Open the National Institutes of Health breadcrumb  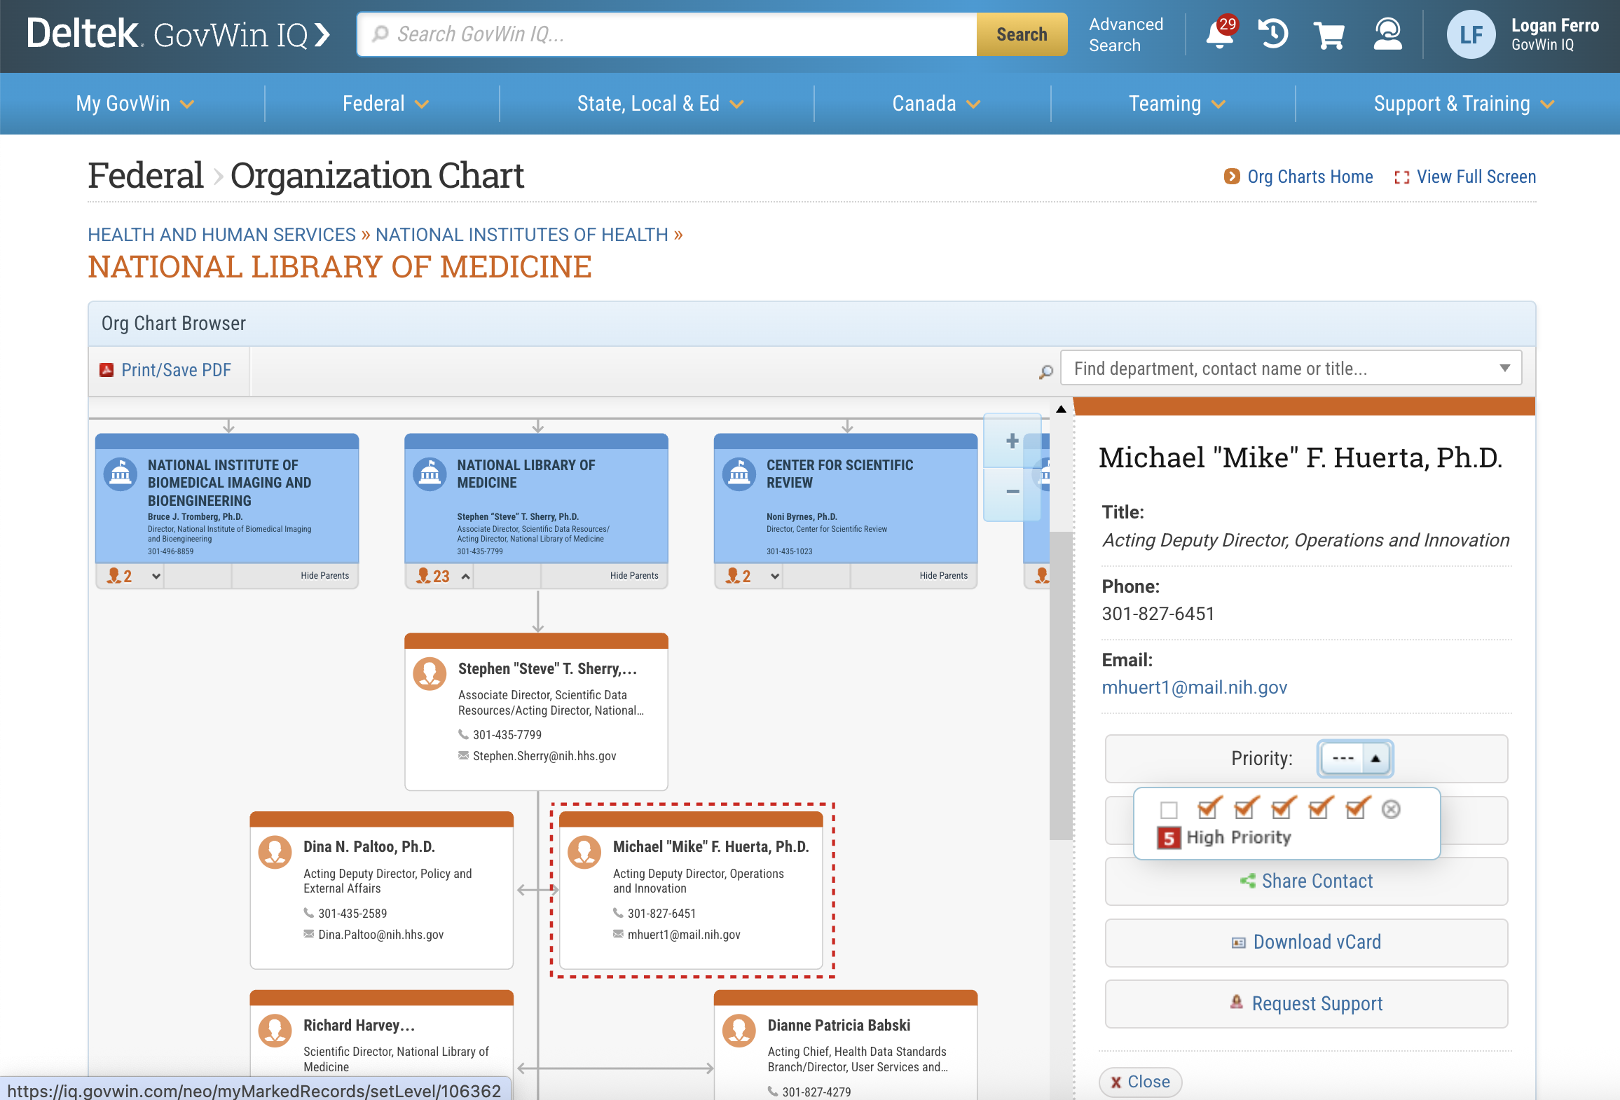click(x=522, y=235)
